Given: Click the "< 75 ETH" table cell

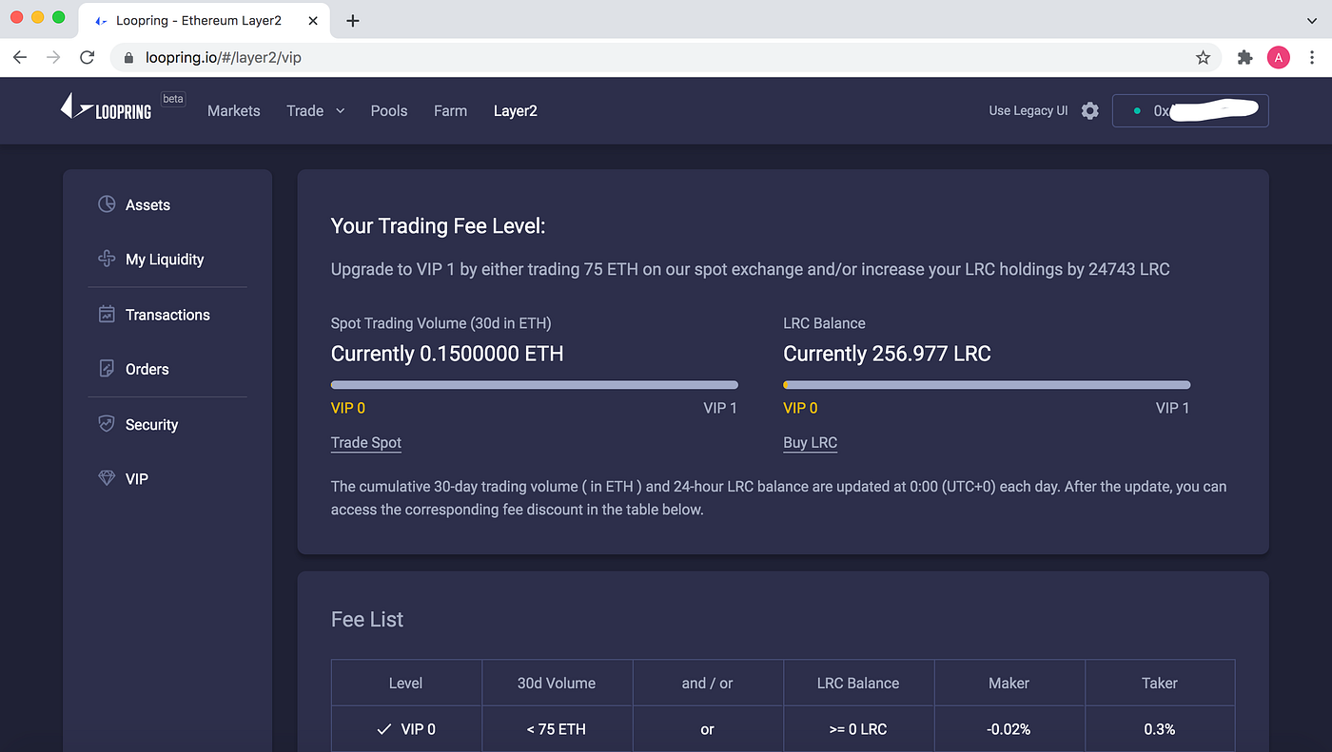Looking at the screenshot, I should pyautogui.click(x=557, y=729).
